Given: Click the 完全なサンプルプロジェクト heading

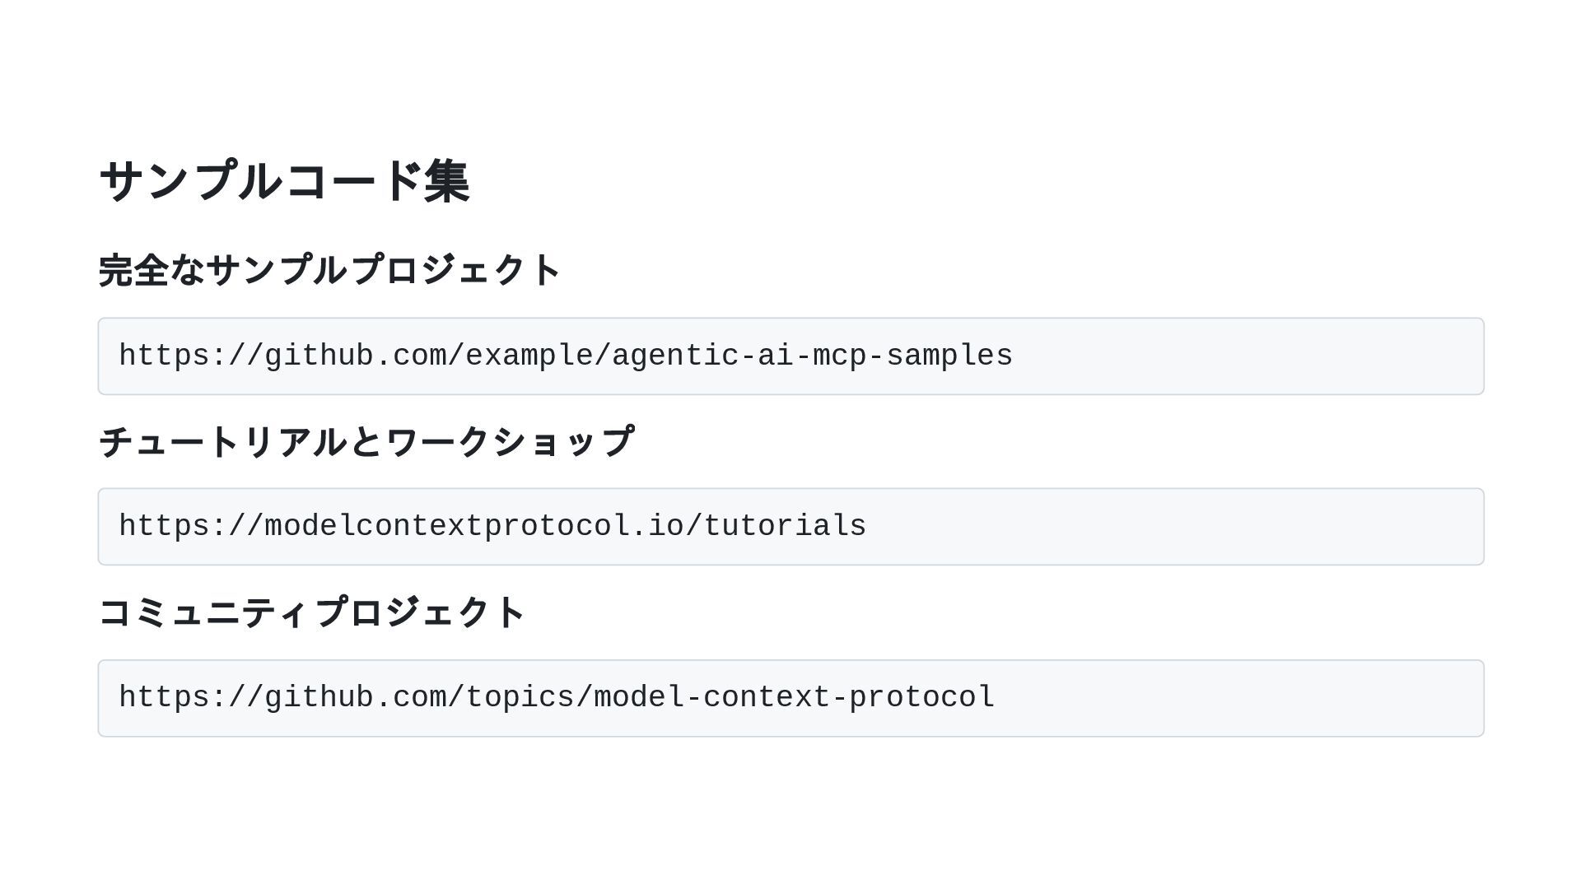Looking at the screenshot, I should (329, 270).
